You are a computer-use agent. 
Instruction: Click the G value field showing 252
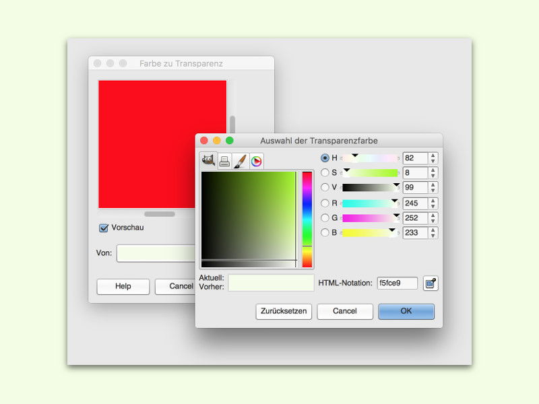pos(415,217)
